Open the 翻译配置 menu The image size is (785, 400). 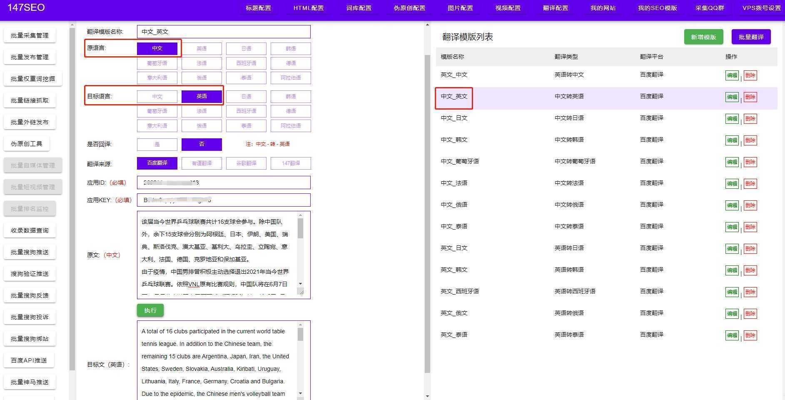tap(556, 8)
